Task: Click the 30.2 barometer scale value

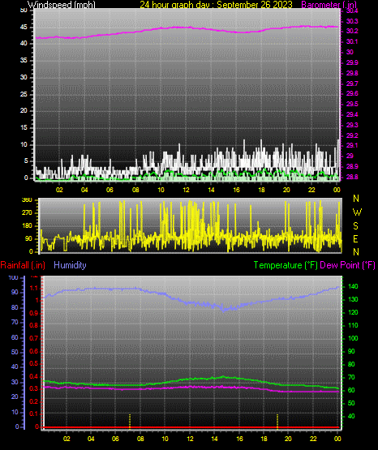Action: pyautogui.click(x=352, y=32)
